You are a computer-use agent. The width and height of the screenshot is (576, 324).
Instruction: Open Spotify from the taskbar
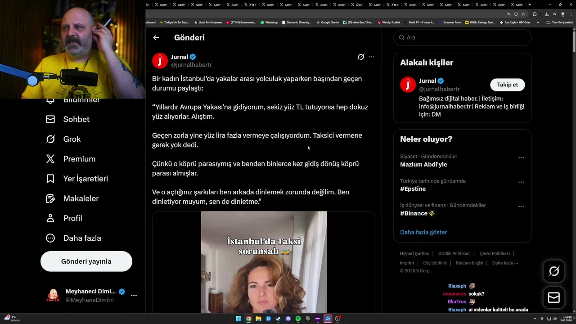pos(298,319)
